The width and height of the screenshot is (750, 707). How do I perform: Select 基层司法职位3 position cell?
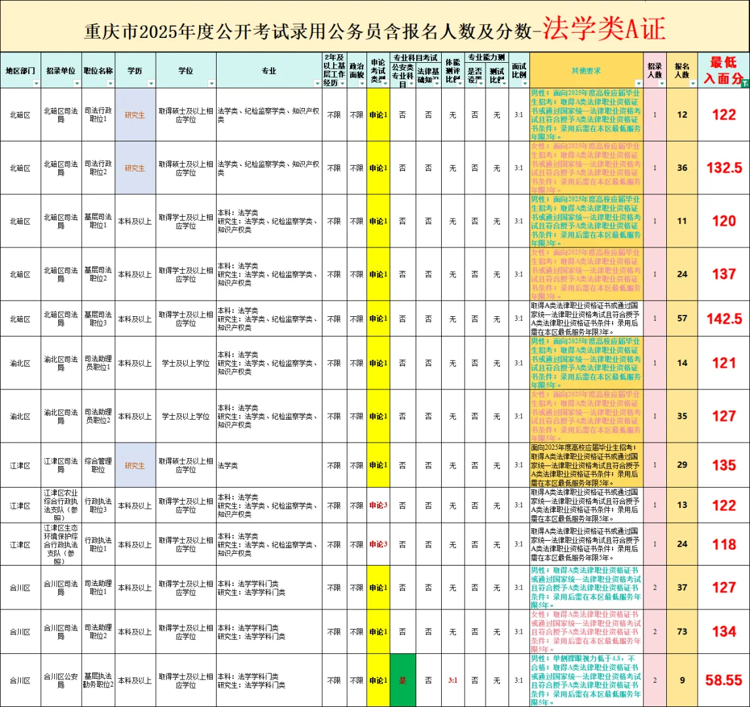point(98,319)
